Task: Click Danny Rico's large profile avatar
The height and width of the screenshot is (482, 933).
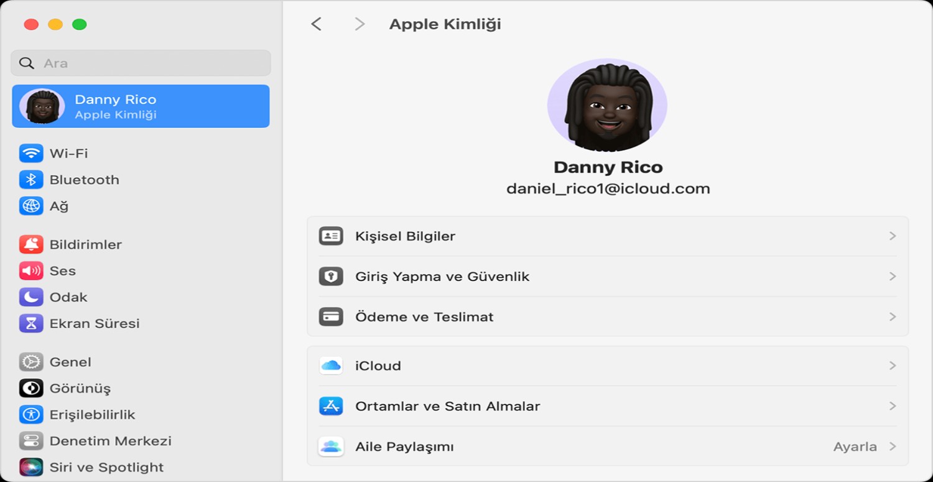Action: (x=607, y=106)
